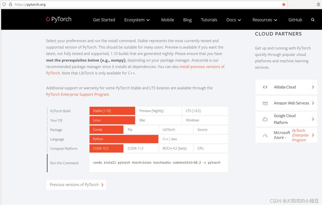Click the Google Cloud Platform logo icon
Image resolution: width=322 pixels, height=205 pixels.
tap(265, 119)
